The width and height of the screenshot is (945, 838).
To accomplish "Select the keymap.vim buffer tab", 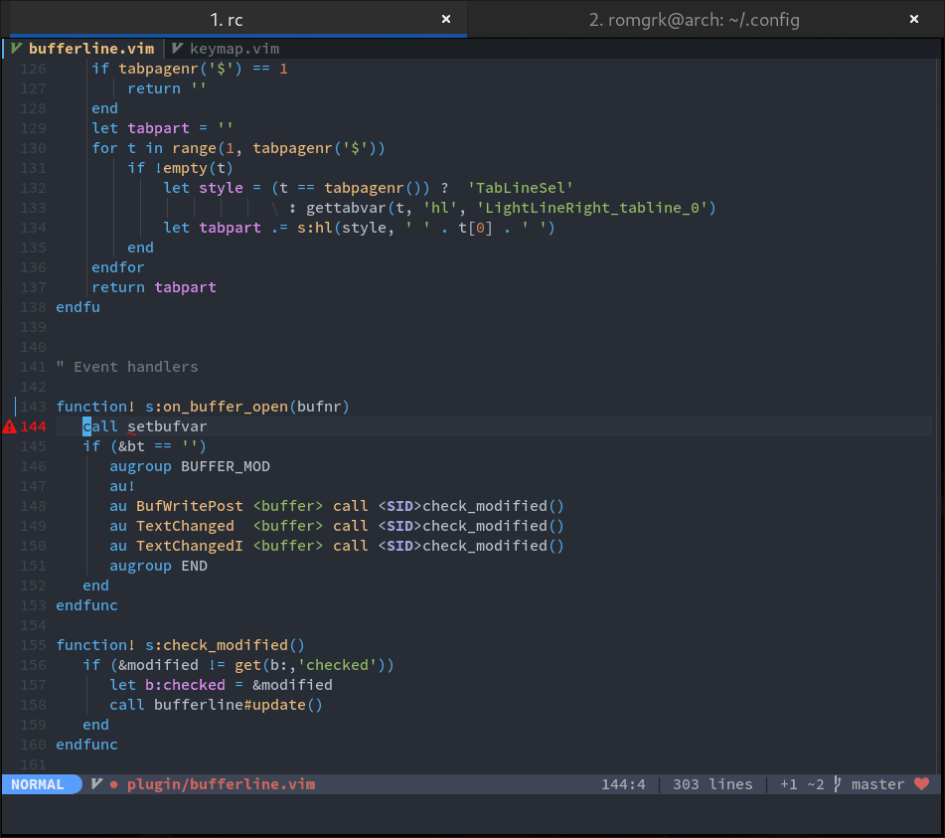I will pos(235,49).
